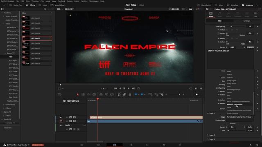Switch to Video tab in Inspector

[x=211, y=14]
